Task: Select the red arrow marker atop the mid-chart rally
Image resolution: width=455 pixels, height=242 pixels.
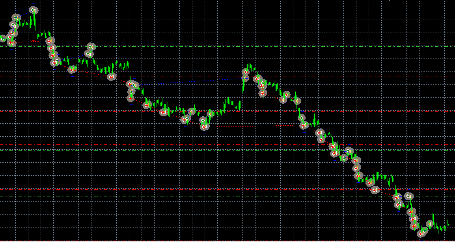Action: click(246, 72)
